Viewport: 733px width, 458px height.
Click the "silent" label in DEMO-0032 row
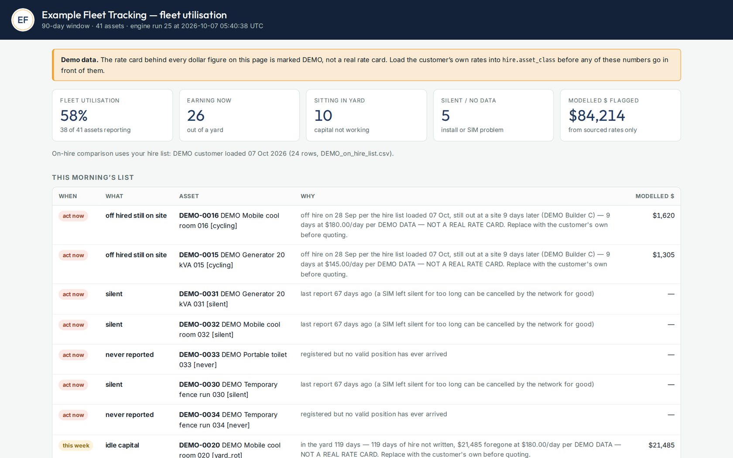tap(114, 325)
